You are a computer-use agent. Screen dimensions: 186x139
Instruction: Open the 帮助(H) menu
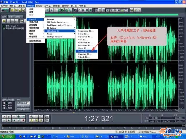click(x=83, y=6)
